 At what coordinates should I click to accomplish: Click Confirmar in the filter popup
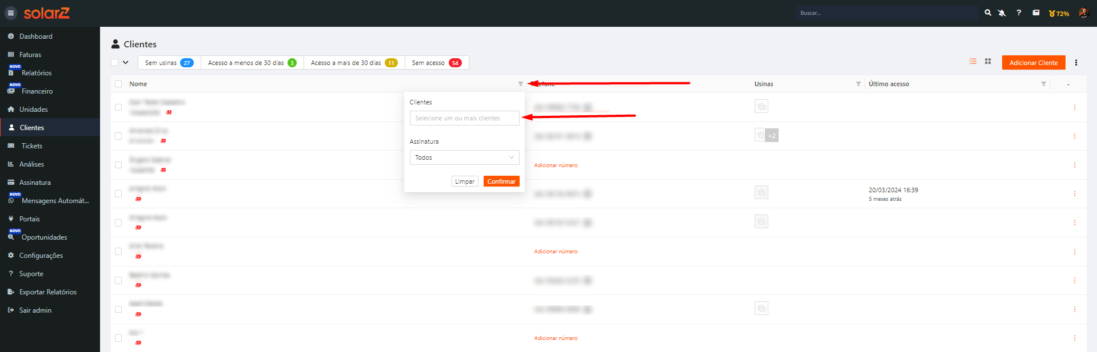click(x=501, y=181)
